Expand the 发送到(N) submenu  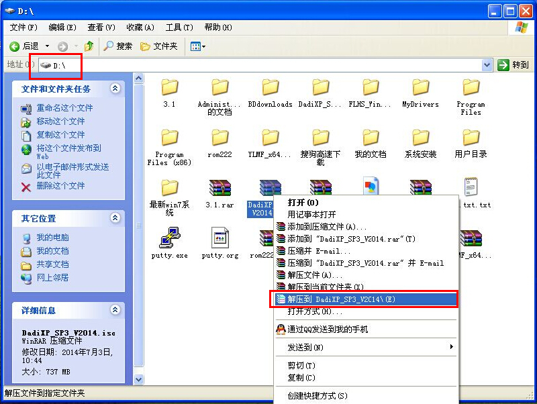coord(366,348)
